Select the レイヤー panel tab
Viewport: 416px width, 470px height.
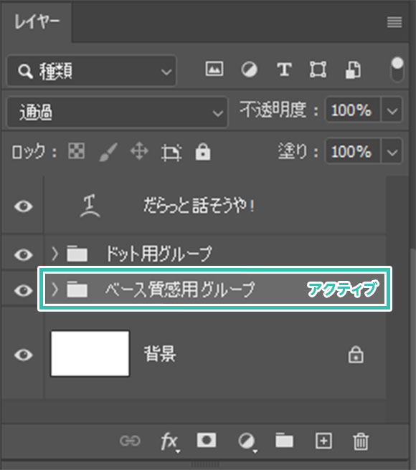tap(37, 22)
